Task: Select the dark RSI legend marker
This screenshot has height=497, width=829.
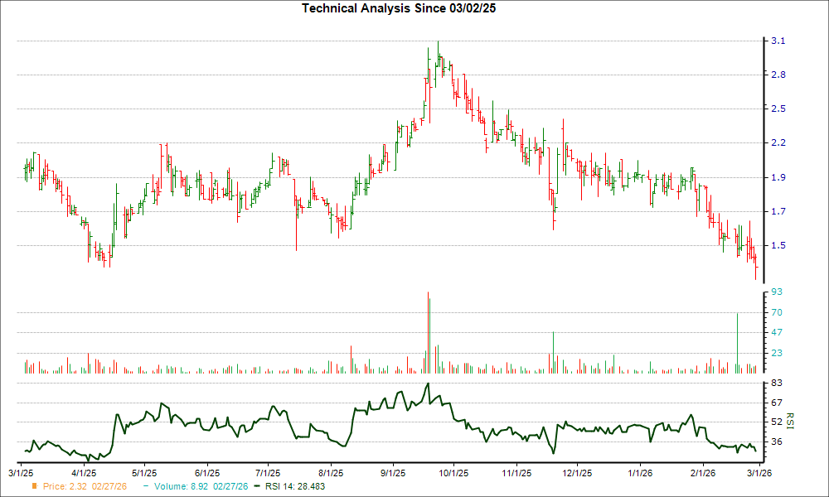Action: coord(258,487)
